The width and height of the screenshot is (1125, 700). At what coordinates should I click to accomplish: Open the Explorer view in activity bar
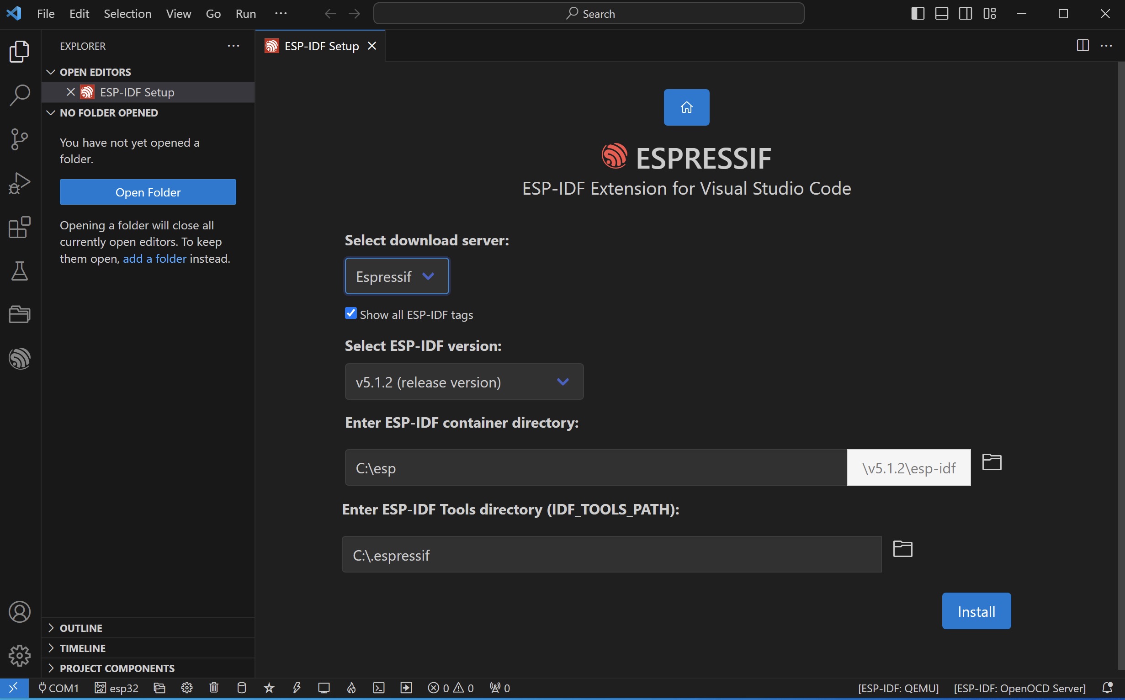click(x=20, y=51)
